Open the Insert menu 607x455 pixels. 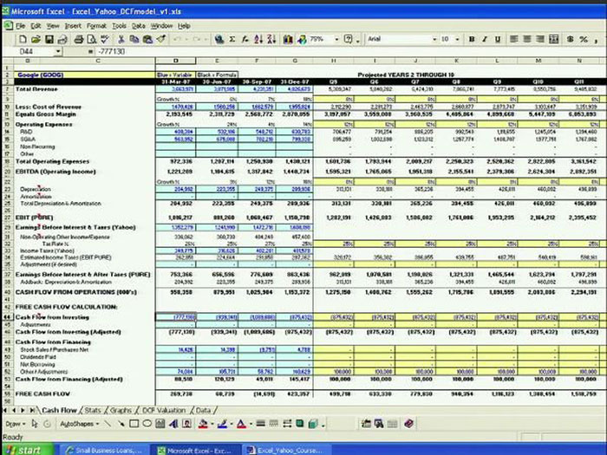pos(73,26)
